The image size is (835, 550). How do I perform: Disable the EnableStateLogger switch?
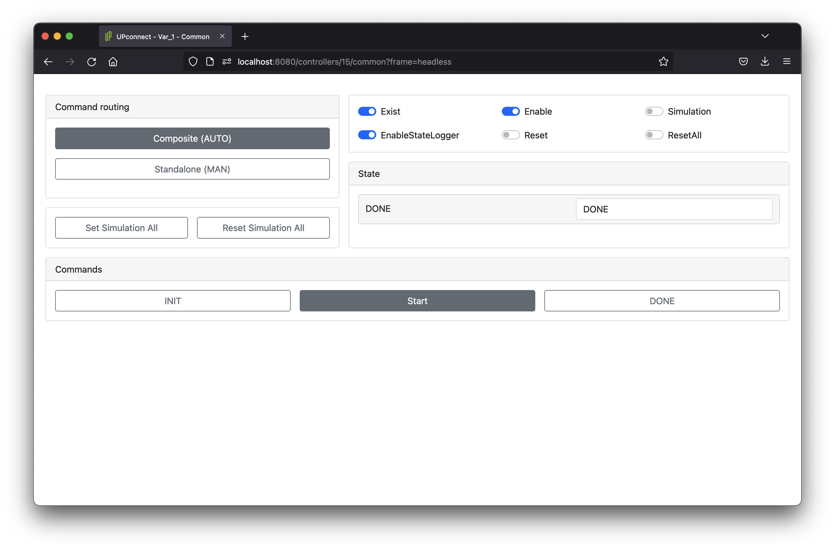point(367,135)
